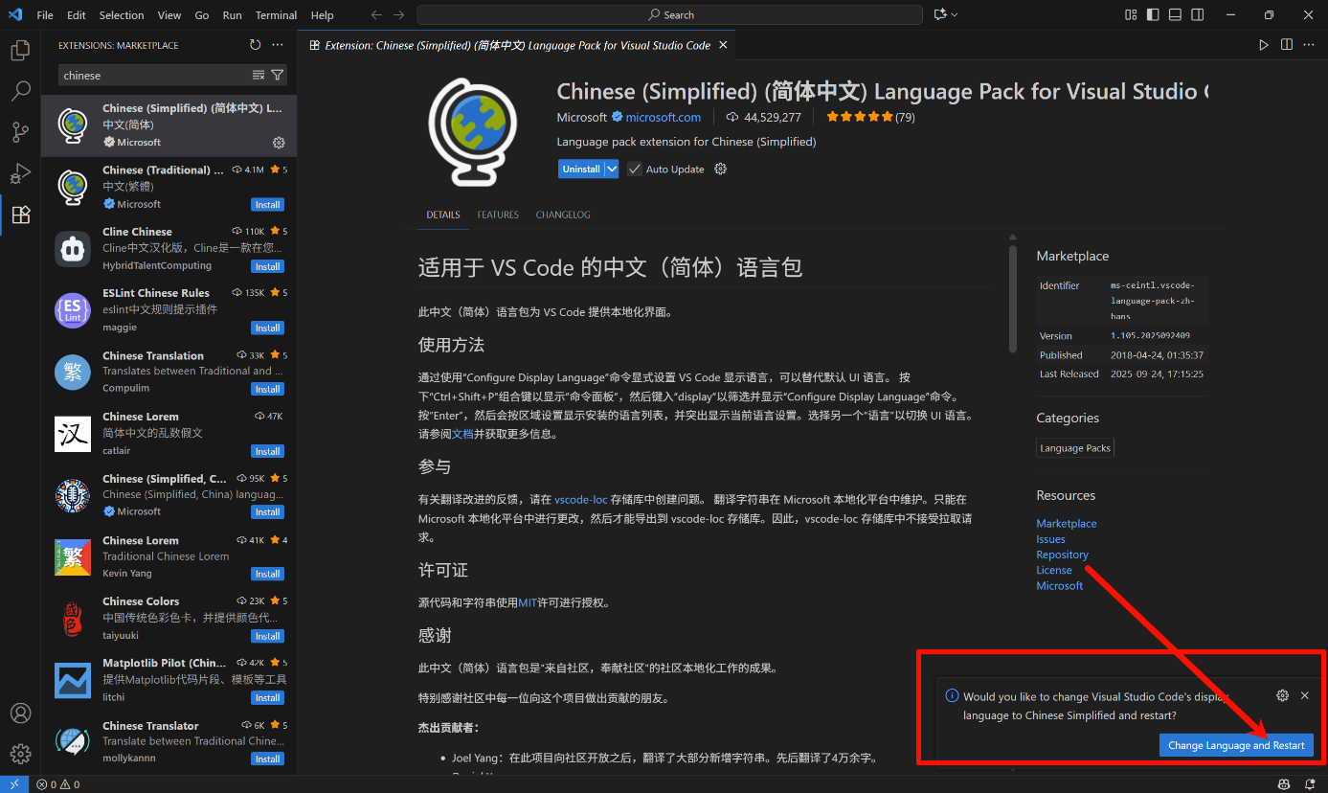Open the Run and Debug view

point(20,174)
